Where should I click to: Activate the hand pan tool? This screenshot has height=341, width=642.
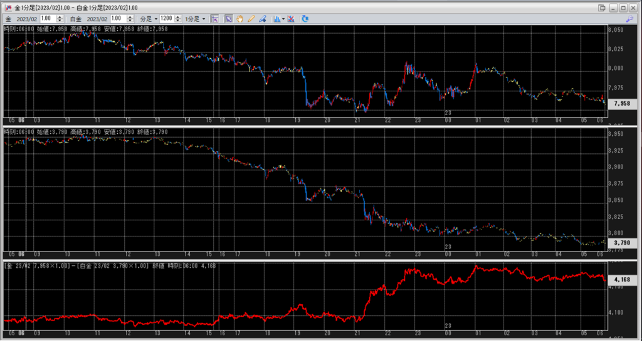pos(240,19)
